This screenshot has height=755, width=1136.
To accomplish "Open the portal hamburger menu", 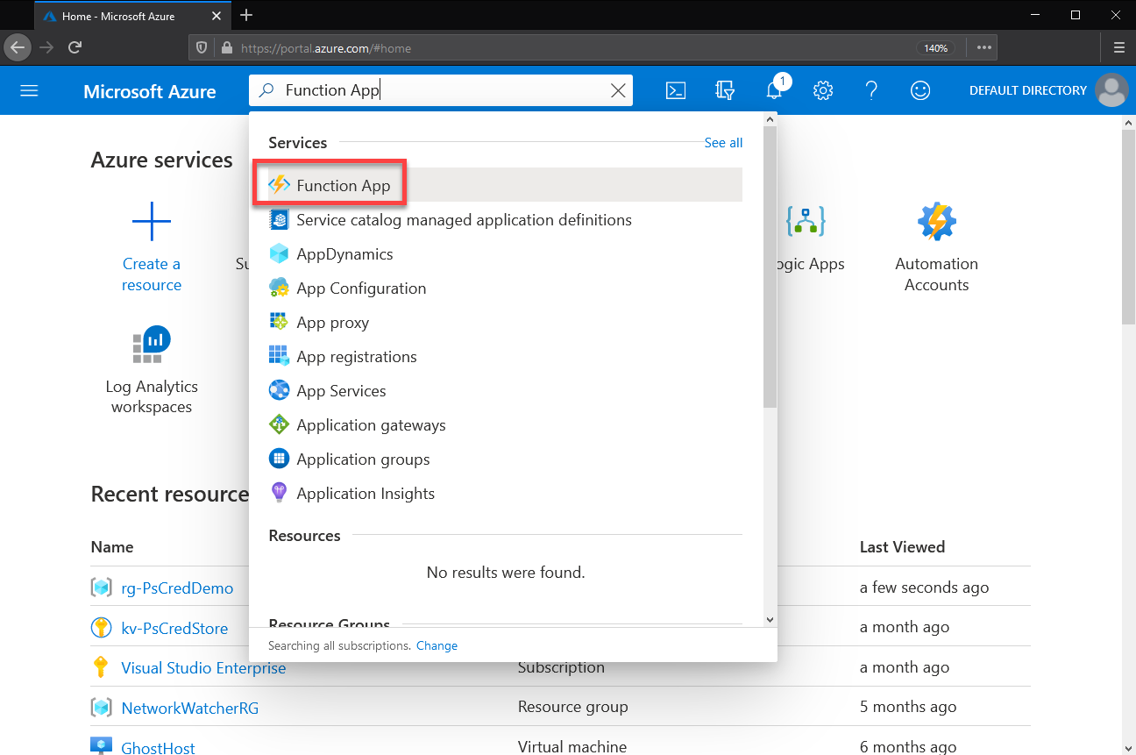I will click(29, 90).
